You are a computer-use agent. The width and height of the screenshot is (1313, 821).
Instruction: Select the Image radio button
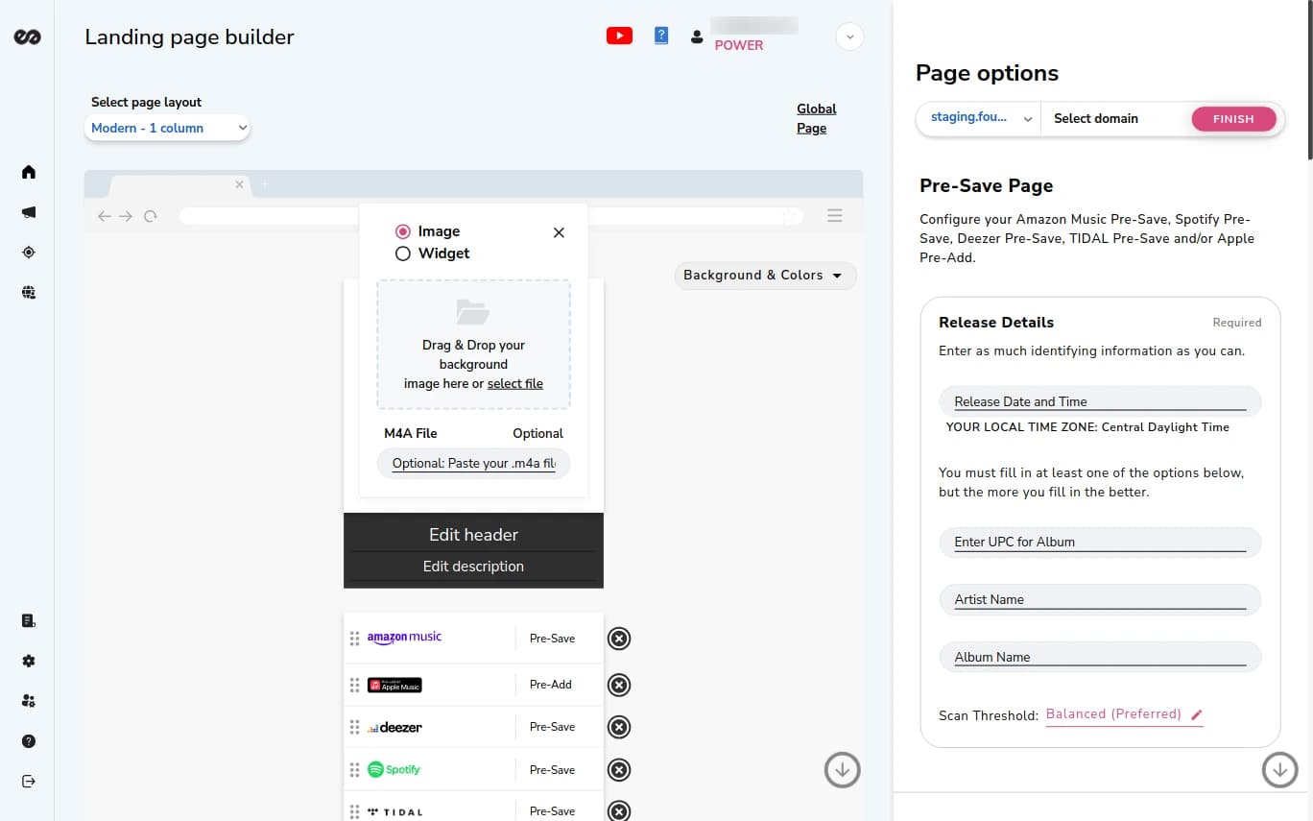tap(403, 231)
